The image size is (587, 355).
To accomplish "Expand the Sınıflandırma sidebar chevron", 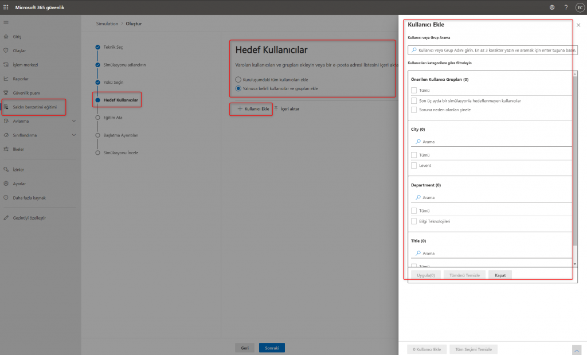I will point(74,135).
